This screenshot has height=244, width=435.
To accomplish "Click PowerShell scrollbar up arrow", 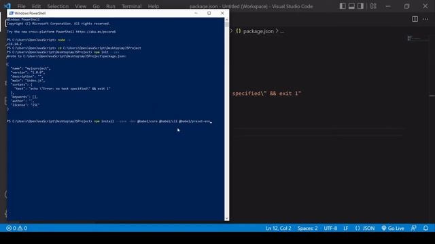I will coord(226,20).
